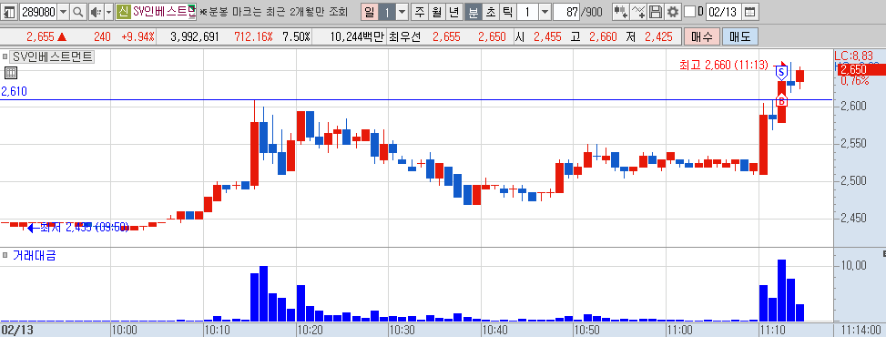The image size is (886, 337).
Task: Click the stock search magnifier icon
Action: tap(78, 11)
